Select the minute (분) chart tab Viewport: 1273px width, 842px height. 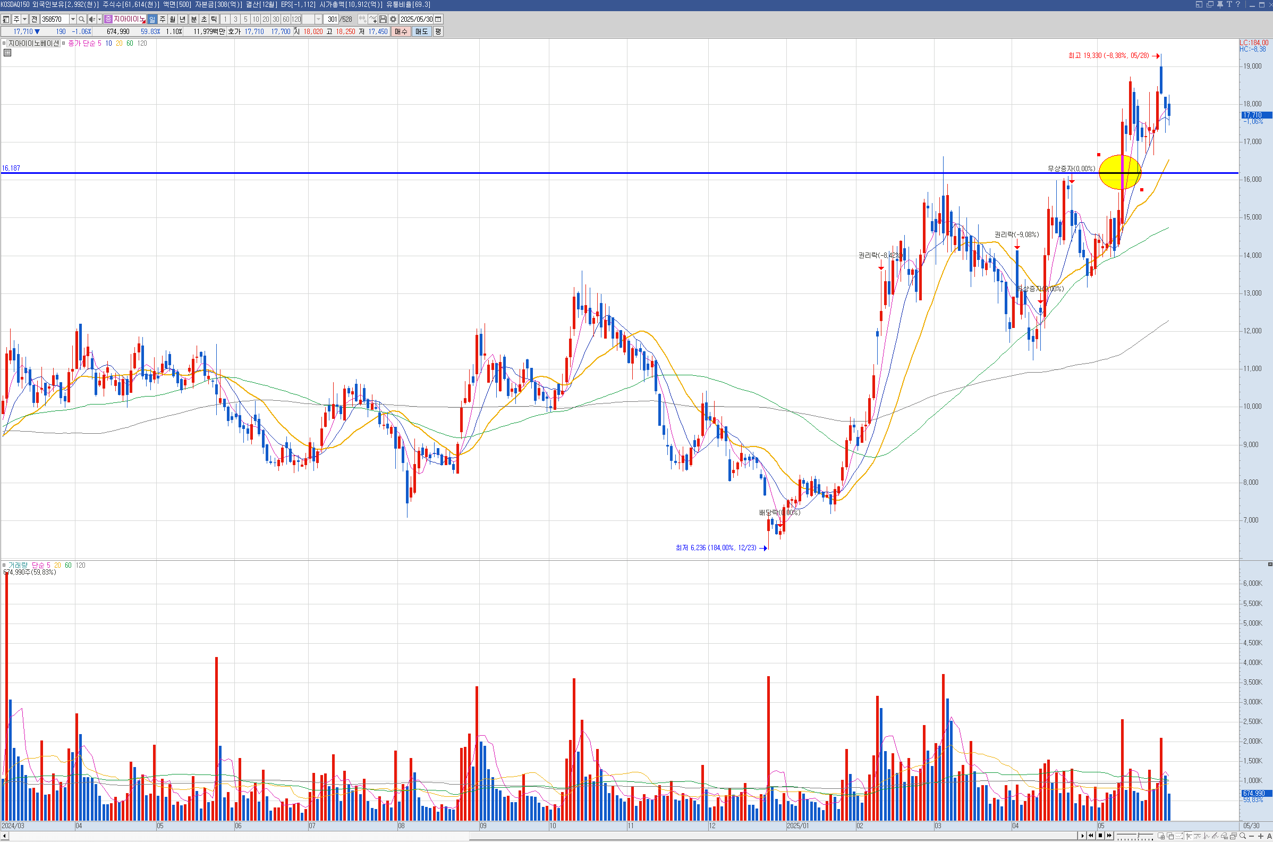click(x=194, y=19)
